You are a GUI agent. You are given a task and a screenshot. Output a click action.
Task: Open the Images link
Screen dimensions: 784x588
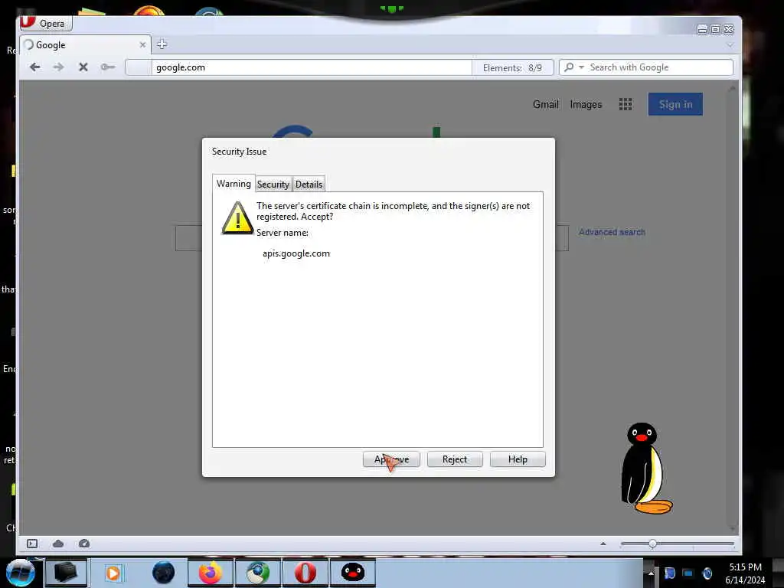tap(586, 104)
